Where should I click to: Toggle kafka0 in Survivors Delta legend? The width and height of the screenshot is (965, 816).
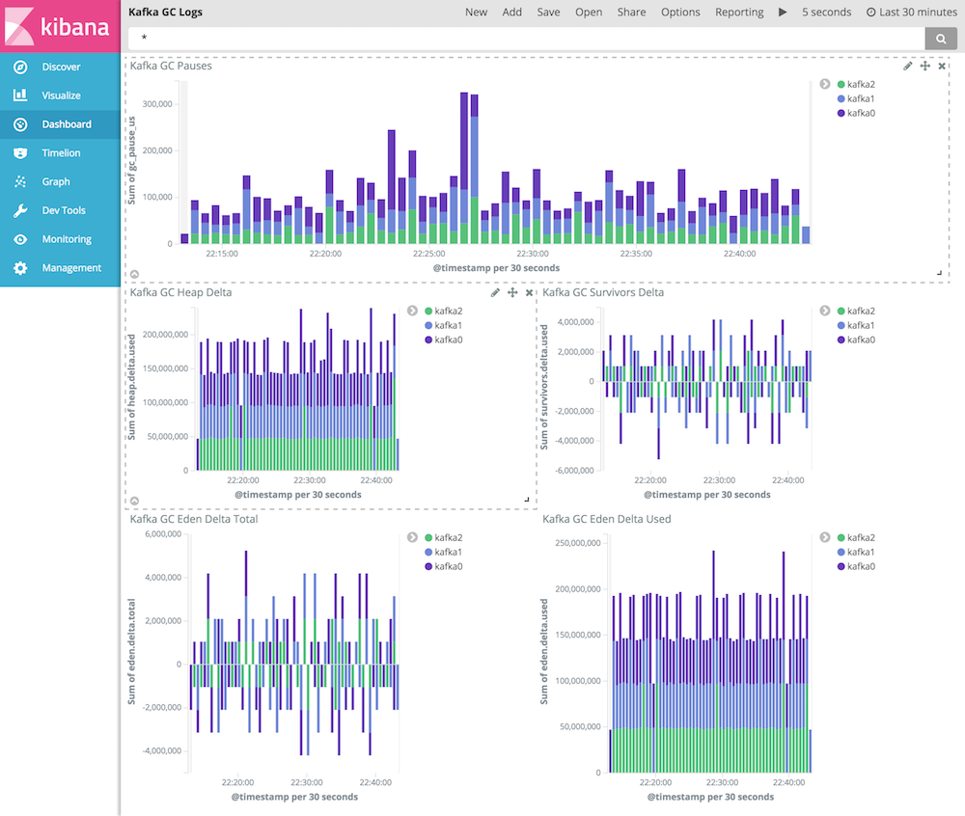tap(855, 340)
